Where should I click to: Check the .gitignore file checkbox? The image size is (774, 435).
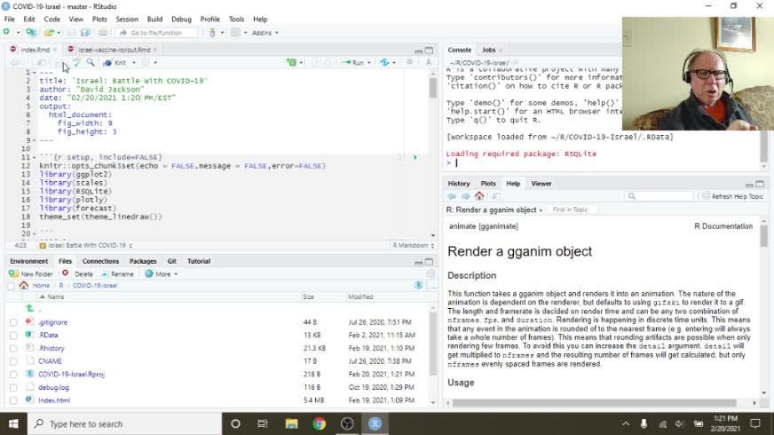click(13, 322)
